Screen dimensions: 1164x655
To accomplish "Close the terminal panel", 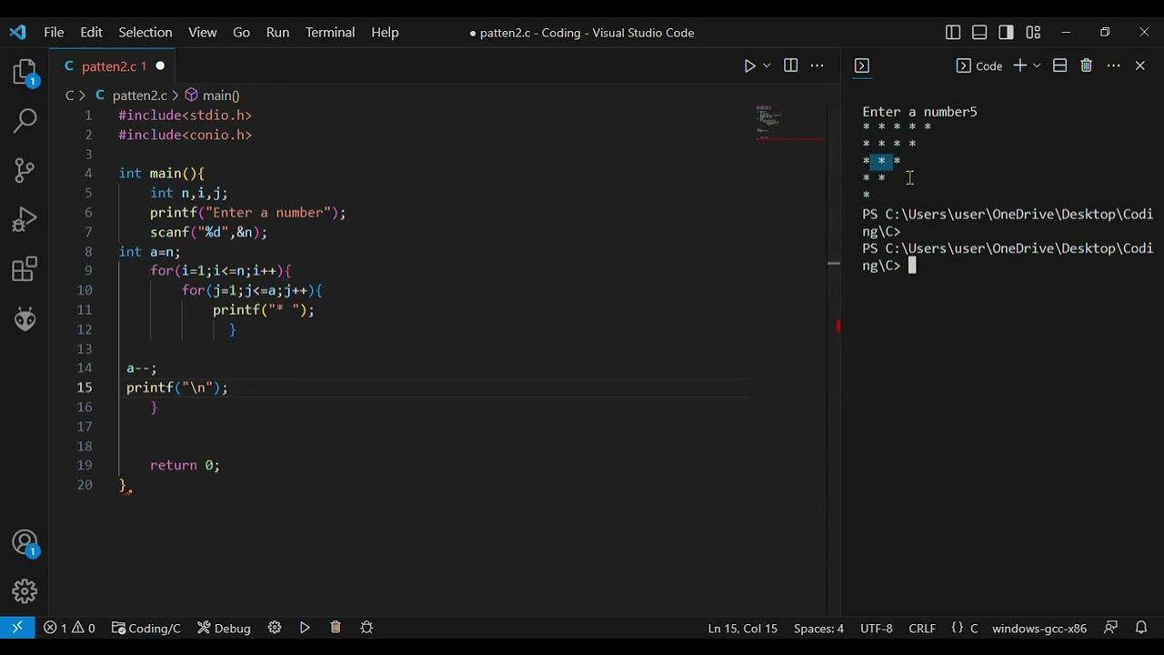I will coord(1139,65).
